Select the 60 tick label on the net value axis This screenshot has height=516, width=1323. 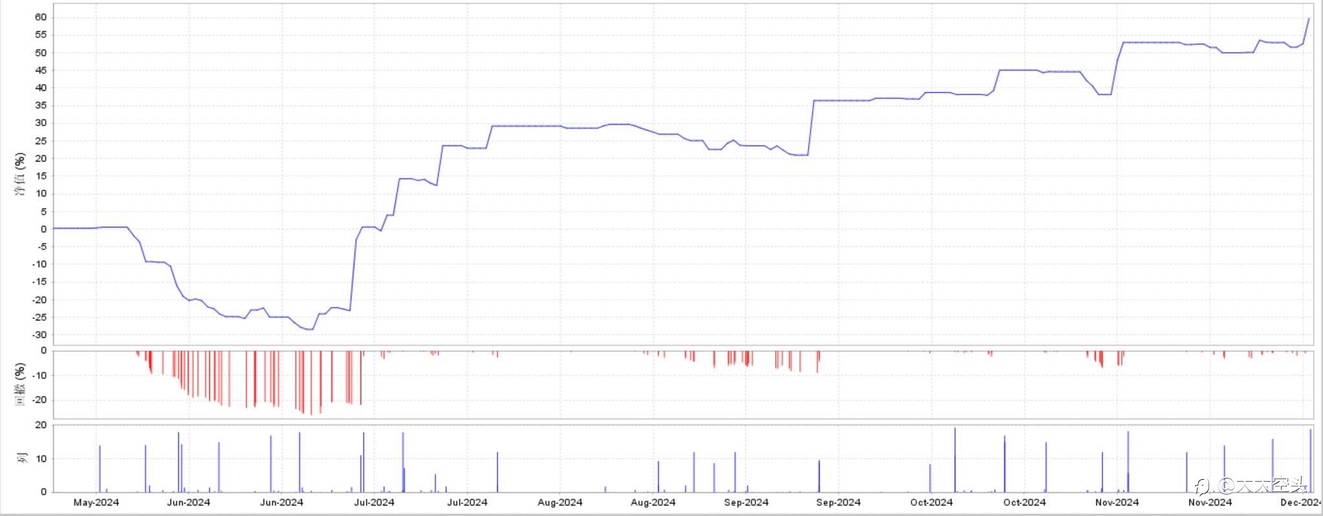41,17
